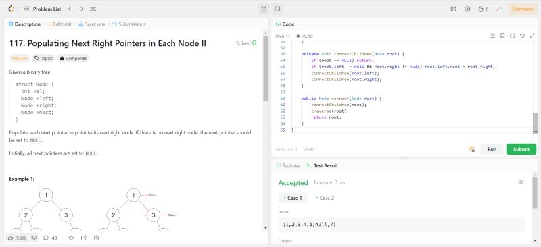Select the Case 2 result
This screenshot has width=541, height=247.
tap(325, 198)
